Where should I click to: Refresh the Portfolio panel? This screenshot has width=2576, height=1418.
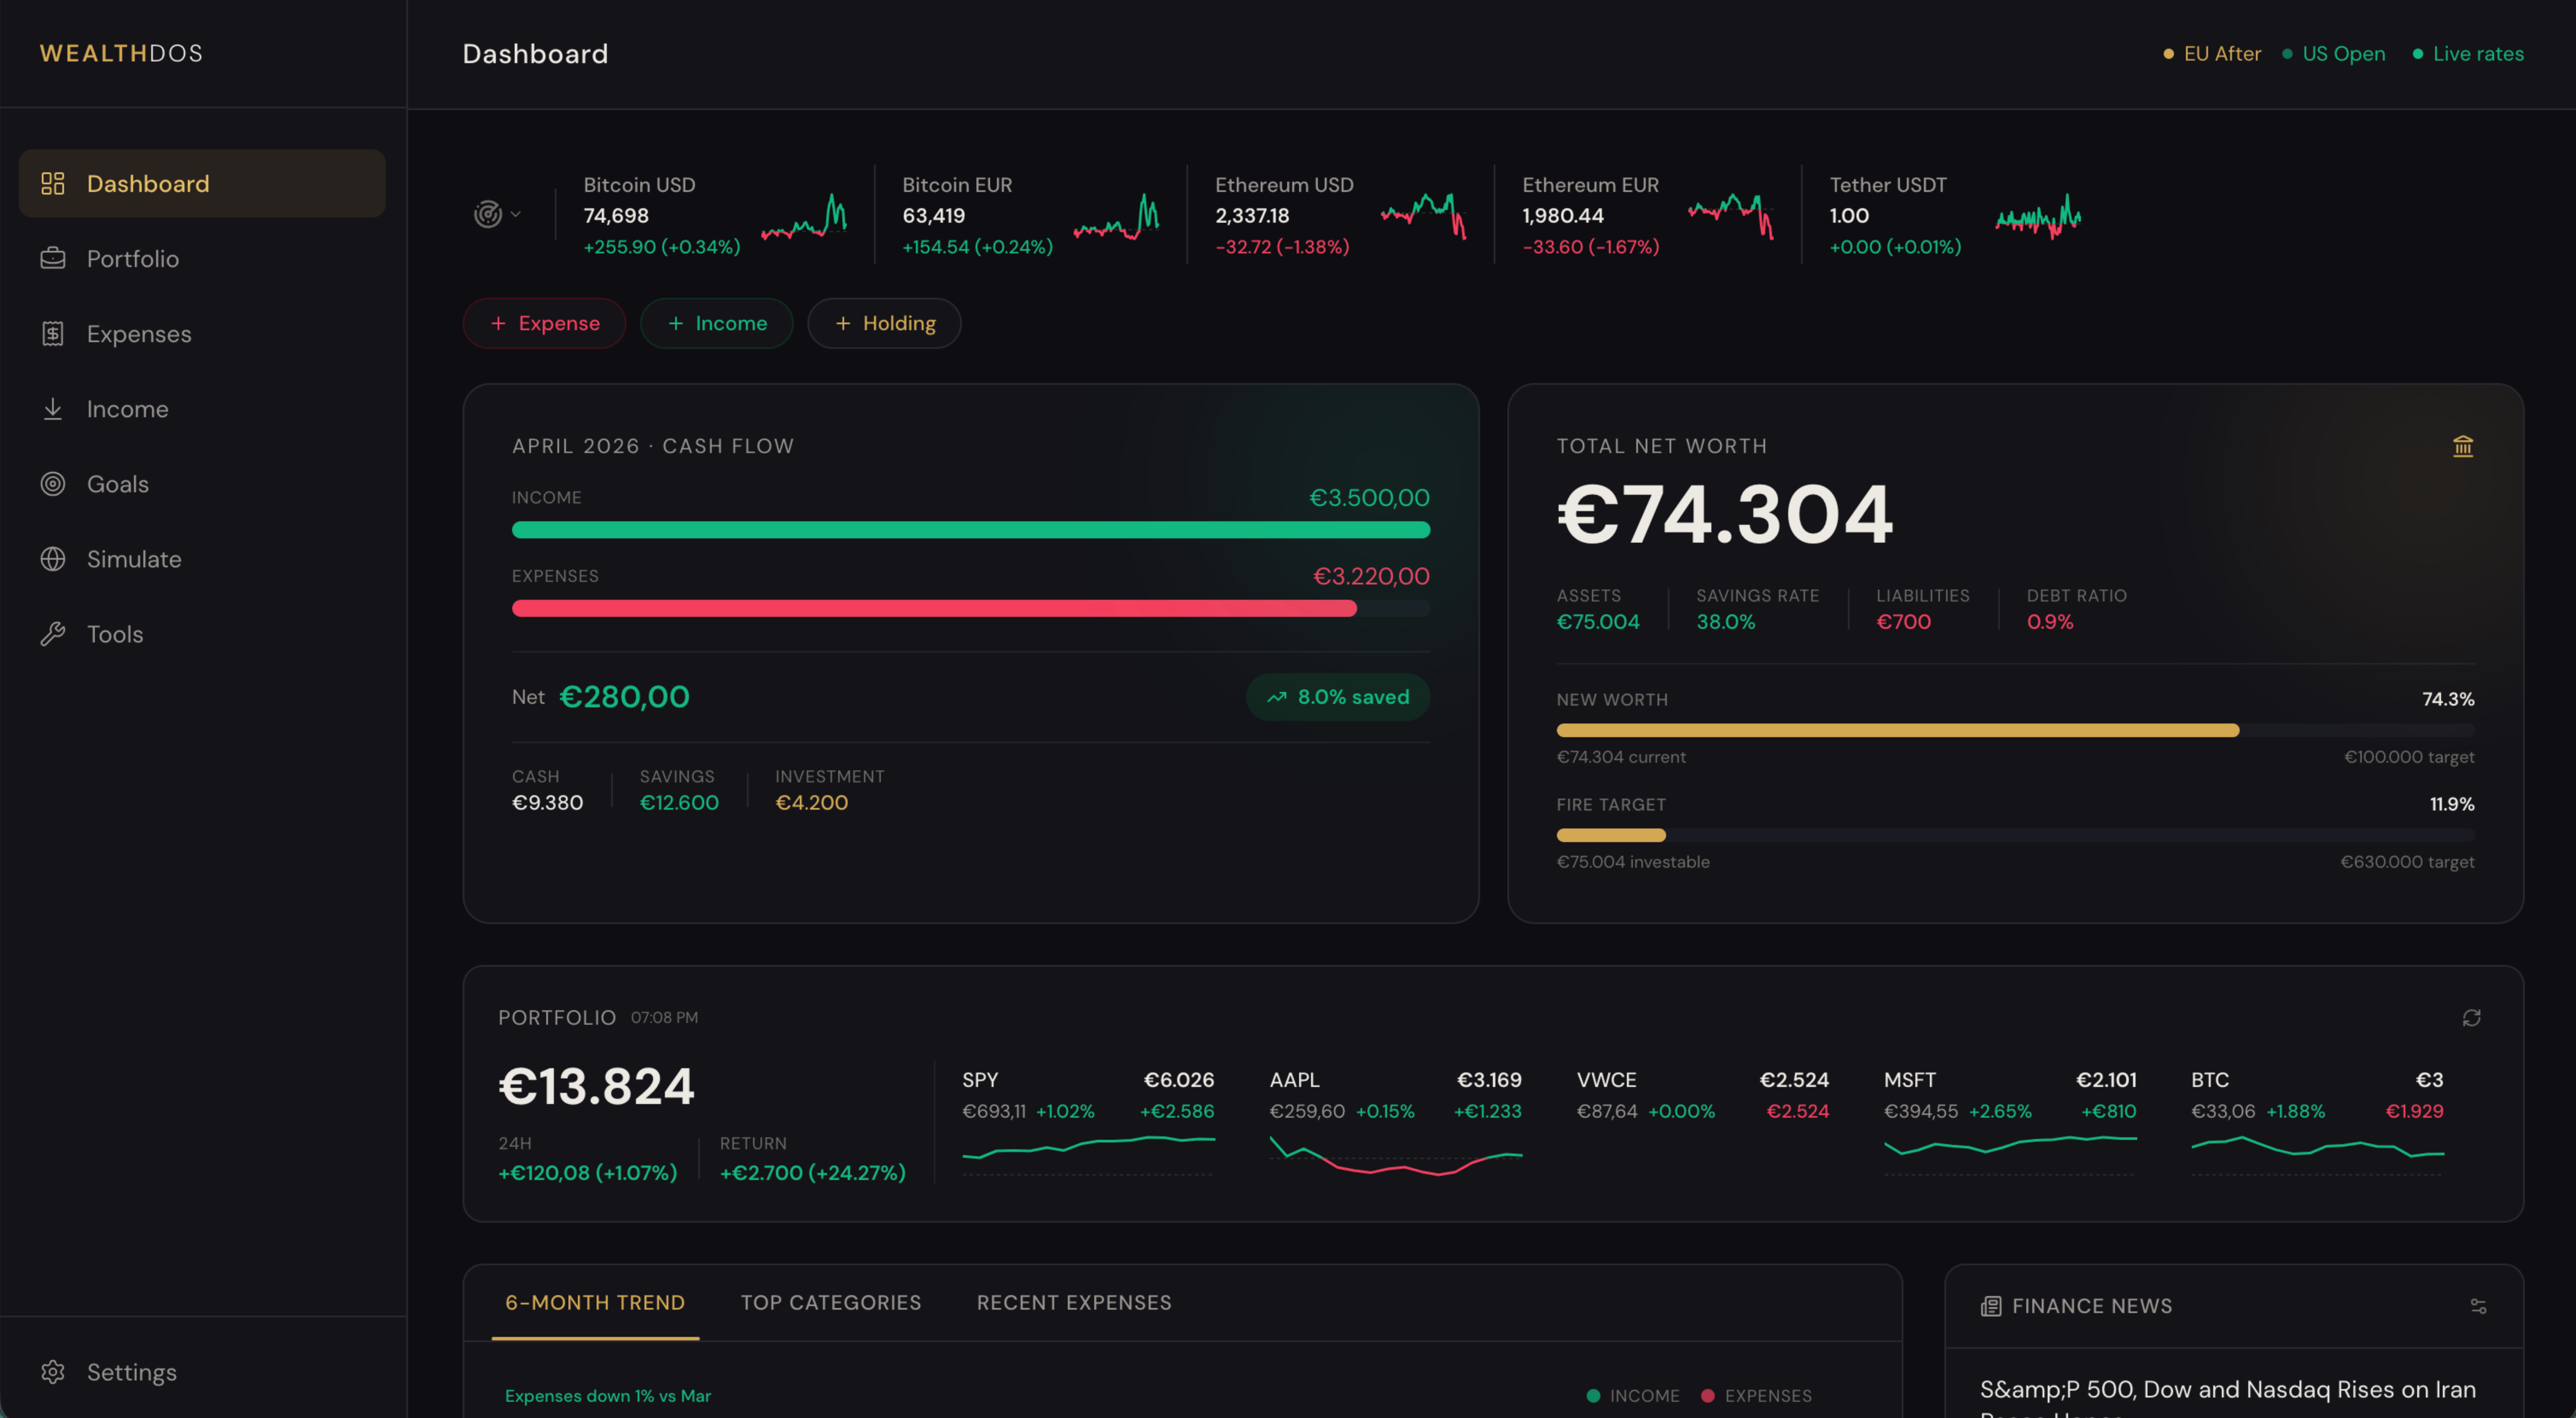point(2472,1017)
